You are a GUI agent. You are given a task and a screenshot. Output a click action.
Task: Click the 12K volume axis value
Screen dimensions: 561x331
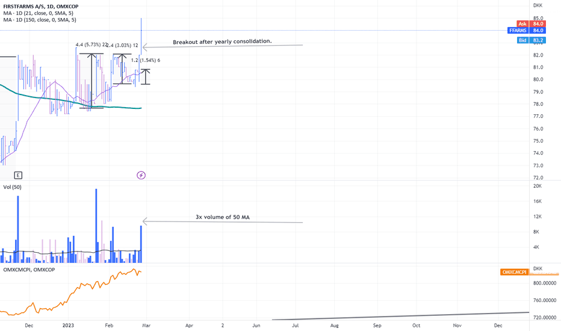click(538, 217)
